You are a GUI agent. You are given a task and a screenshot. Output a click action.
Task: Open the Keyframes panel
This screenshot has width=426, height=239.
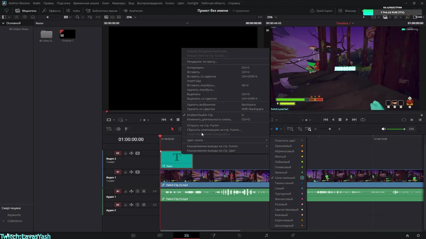click(x=133, y=11)
